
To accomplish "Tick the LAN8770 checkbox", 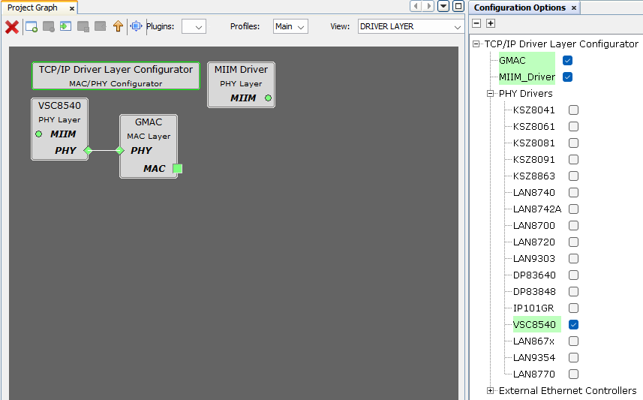I will tap(574, 374).
